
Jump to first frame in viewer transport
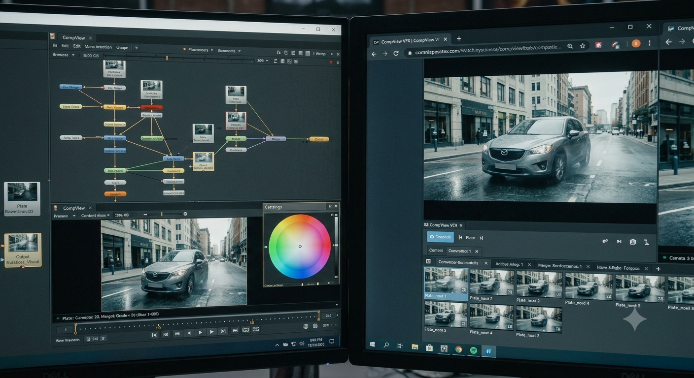[x=154, y=335]
